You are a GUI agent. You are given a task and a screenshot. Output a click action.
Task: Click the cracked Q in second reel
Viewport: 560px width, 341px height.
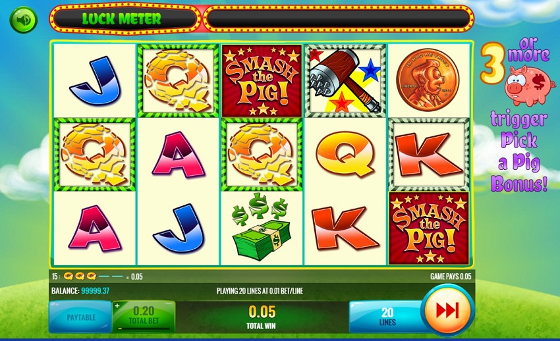tap(178, 81)
